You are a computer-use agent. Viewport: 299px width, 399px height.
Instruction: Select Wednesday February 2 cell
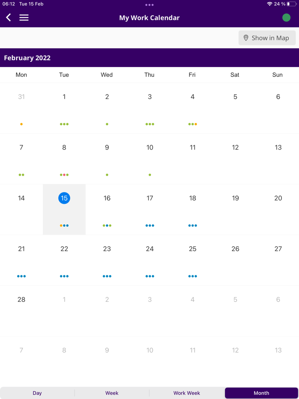coord(107,108)
